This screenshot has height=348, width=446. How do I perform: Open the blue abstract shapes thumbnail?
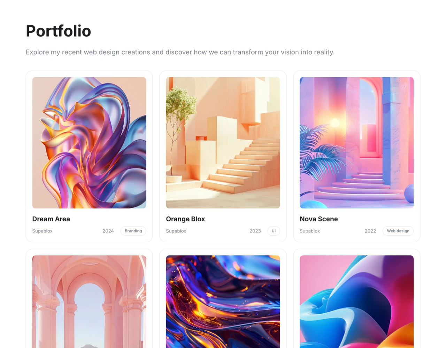pos(357,302)
